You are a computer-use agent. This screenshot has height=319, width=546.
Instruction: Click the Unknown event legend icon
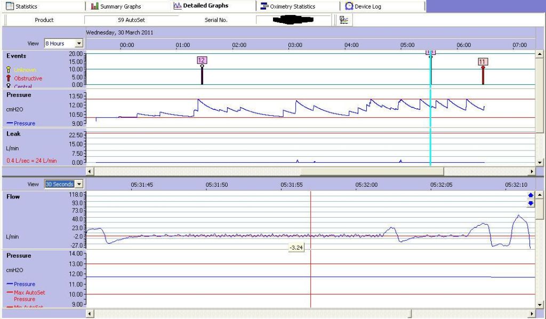(9, 70)
